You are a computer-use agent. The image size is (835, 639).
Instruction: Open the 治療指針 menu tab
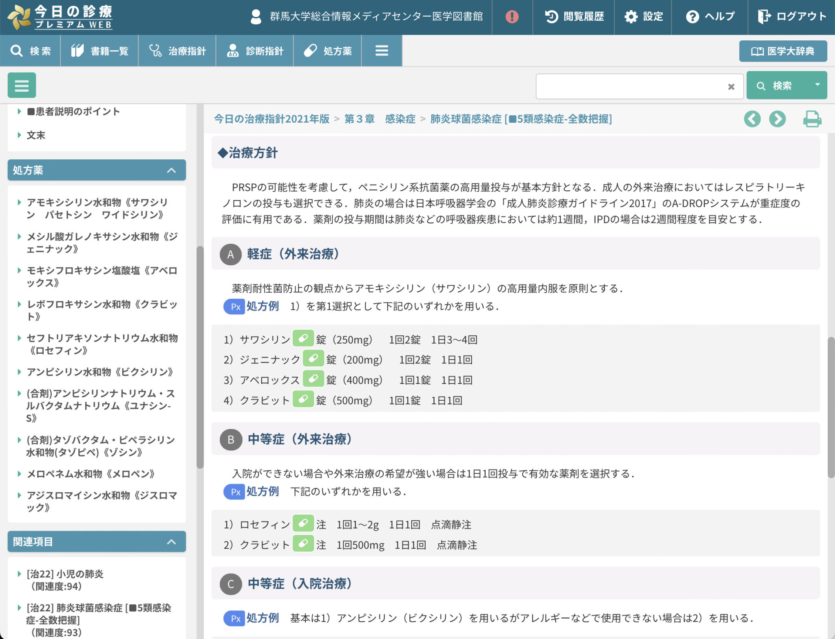point(177,51)
